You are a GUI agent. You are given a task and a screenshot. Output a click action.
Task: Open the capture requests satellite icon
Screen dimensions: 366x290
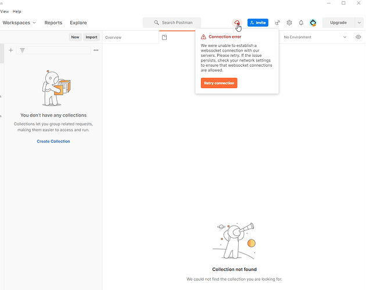[x=277, y=23]
